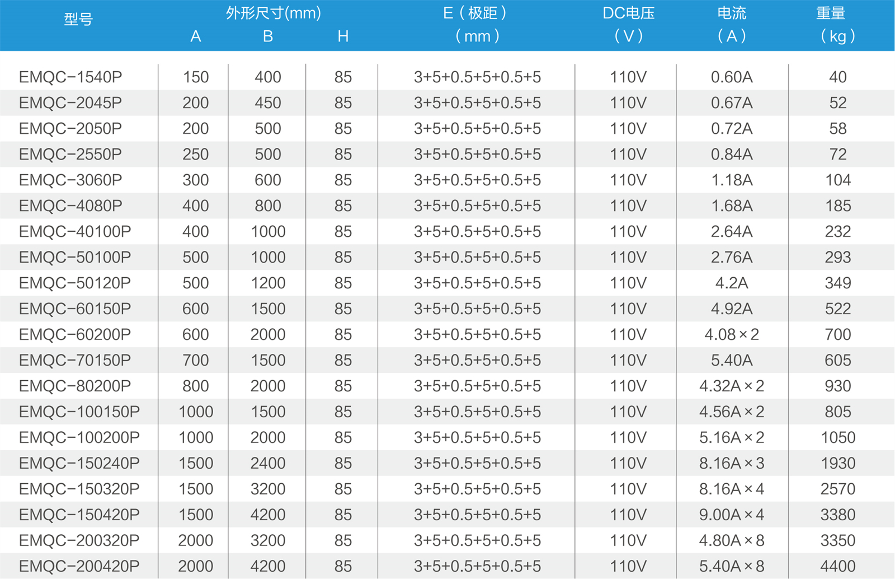Click the 0.60A current value
The image size is (895, 579).
[731, 77]
